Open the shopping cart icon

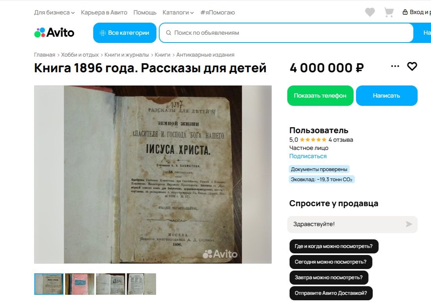click(389, 12)
